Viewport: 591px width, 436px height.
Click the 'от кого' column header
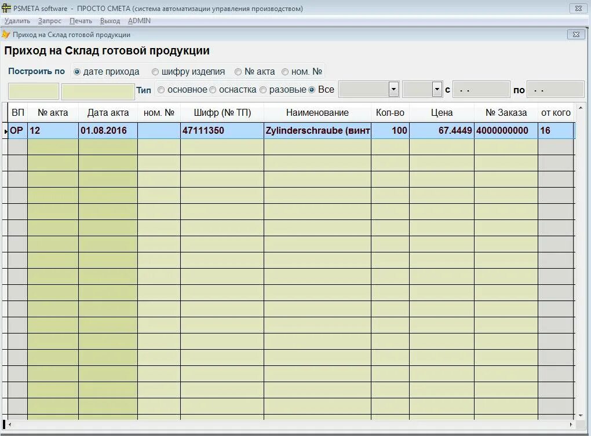click(x=556, y=112)
